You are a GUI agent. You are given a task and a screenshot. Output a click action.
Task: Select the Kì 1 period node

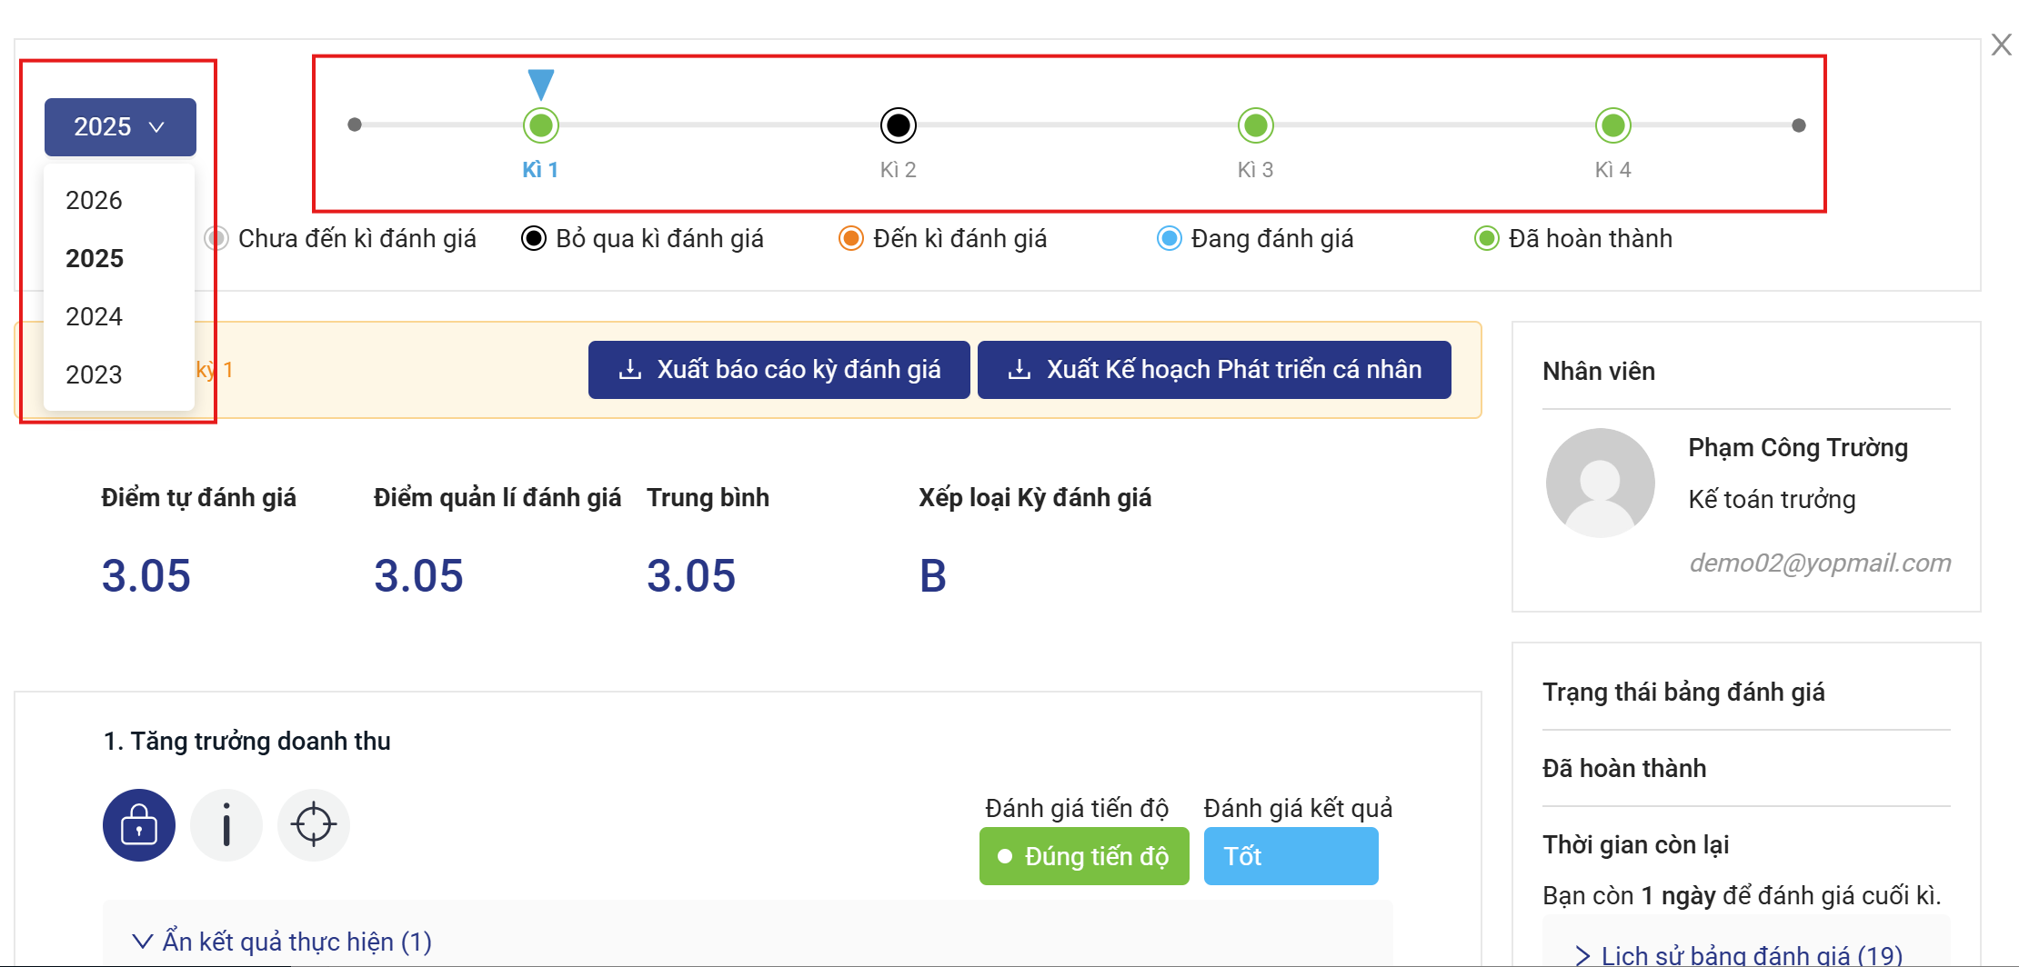coord(541,125)
